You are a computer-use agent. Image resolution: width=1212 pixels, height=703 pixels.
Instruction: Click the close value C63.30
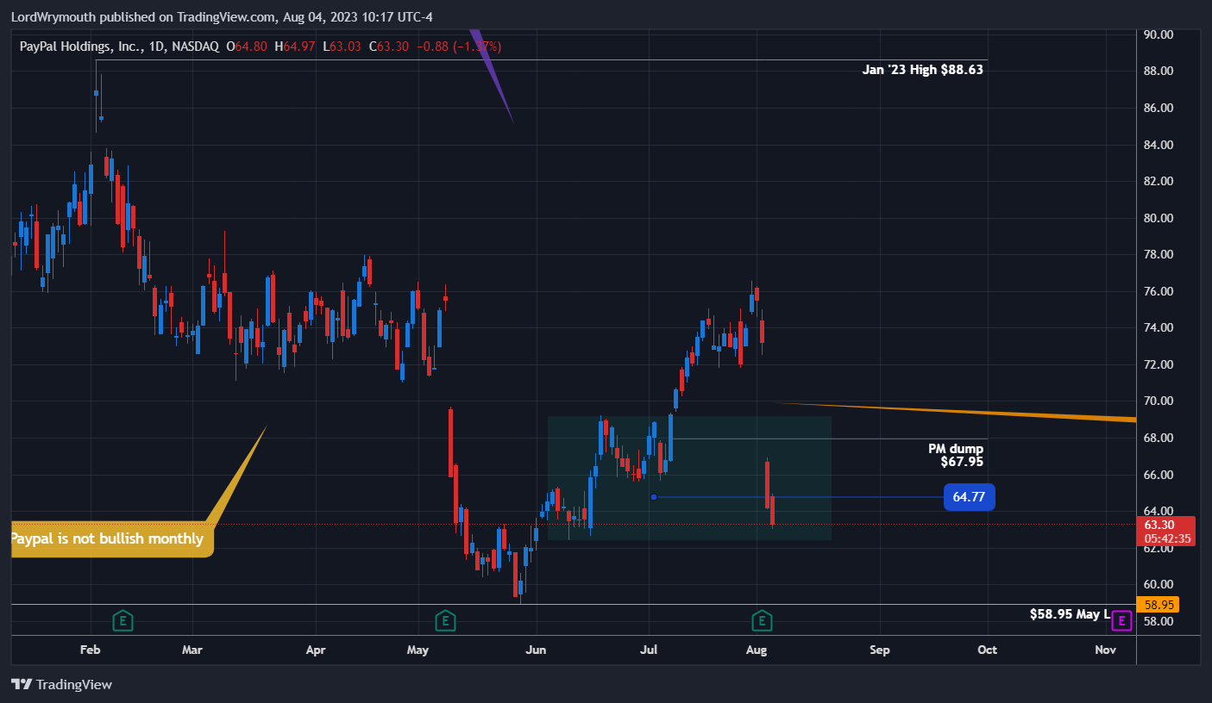tap(389, 46)
